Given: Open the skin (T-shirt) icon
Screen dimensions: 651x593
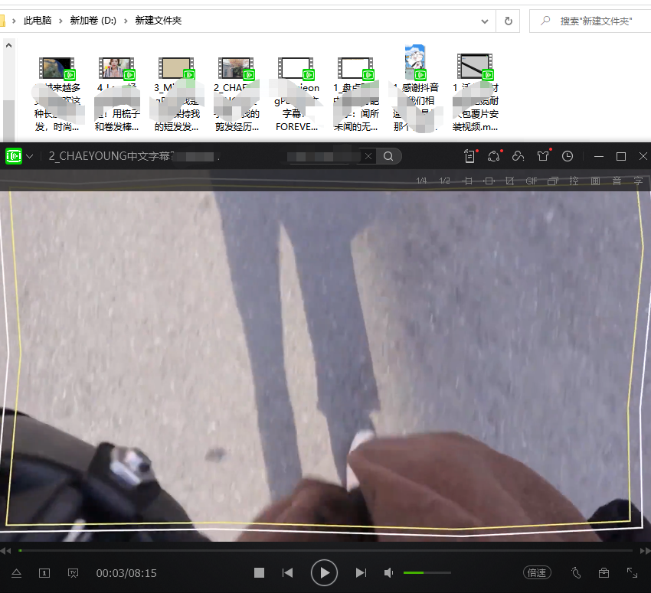Looking at the screenshot, I should click(x=543, y=156).
